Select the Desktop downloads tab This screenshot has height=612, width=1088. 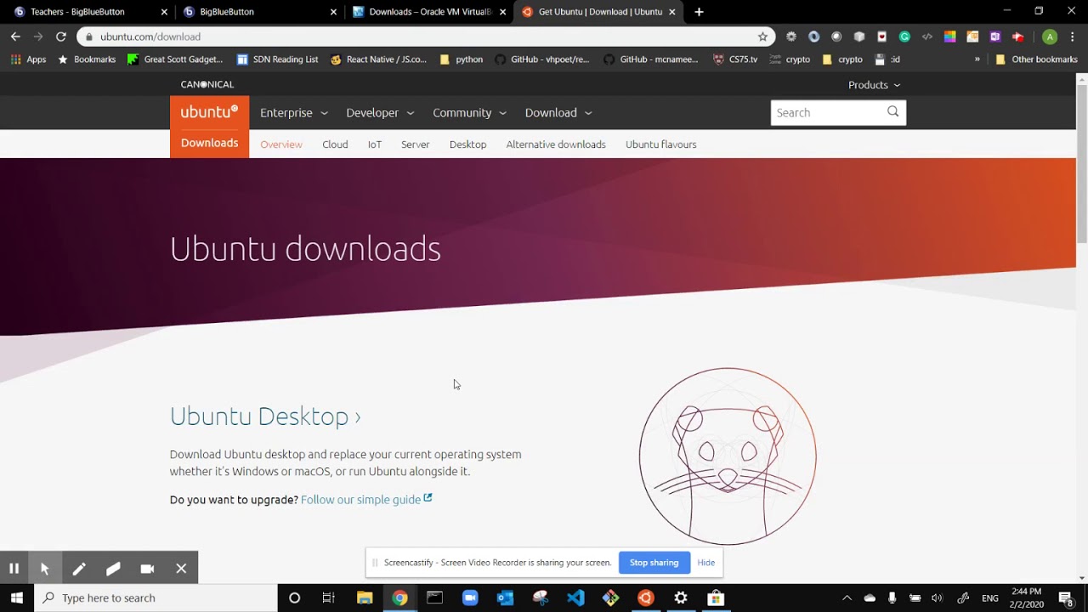pyautogui.click(x=467, y=144)
